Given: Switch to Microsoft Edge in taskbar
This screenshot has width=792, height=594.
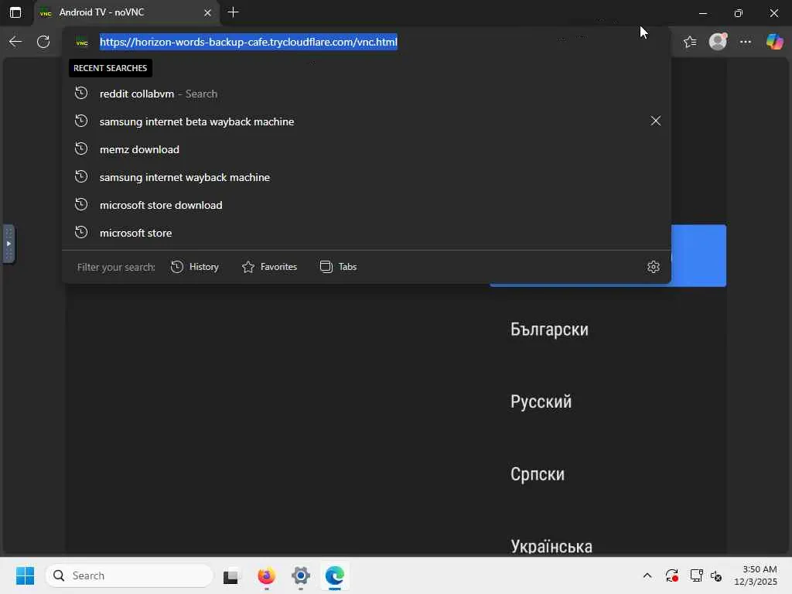Looking at the screenshot, I should 334,575.
